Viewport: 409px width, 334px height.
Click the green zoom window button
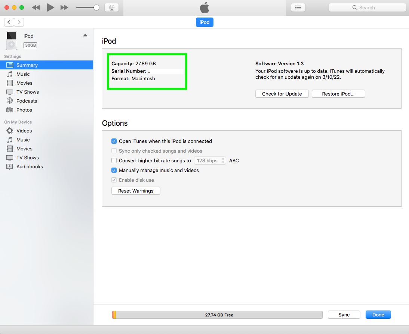(22, 7)
